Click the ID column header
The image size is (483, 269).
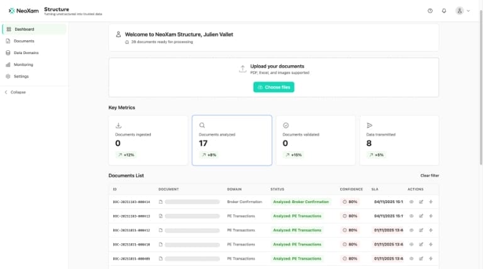coord(114,189)
